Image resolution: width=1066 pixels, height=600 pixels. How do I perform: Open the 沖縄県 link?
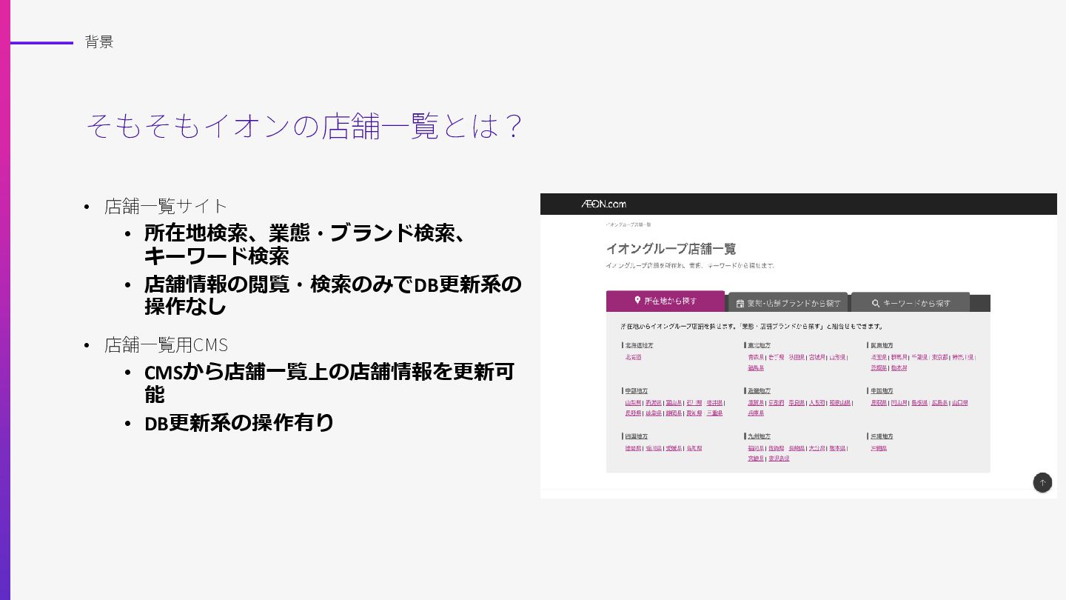pyautogui.click(x=879, y=448)
